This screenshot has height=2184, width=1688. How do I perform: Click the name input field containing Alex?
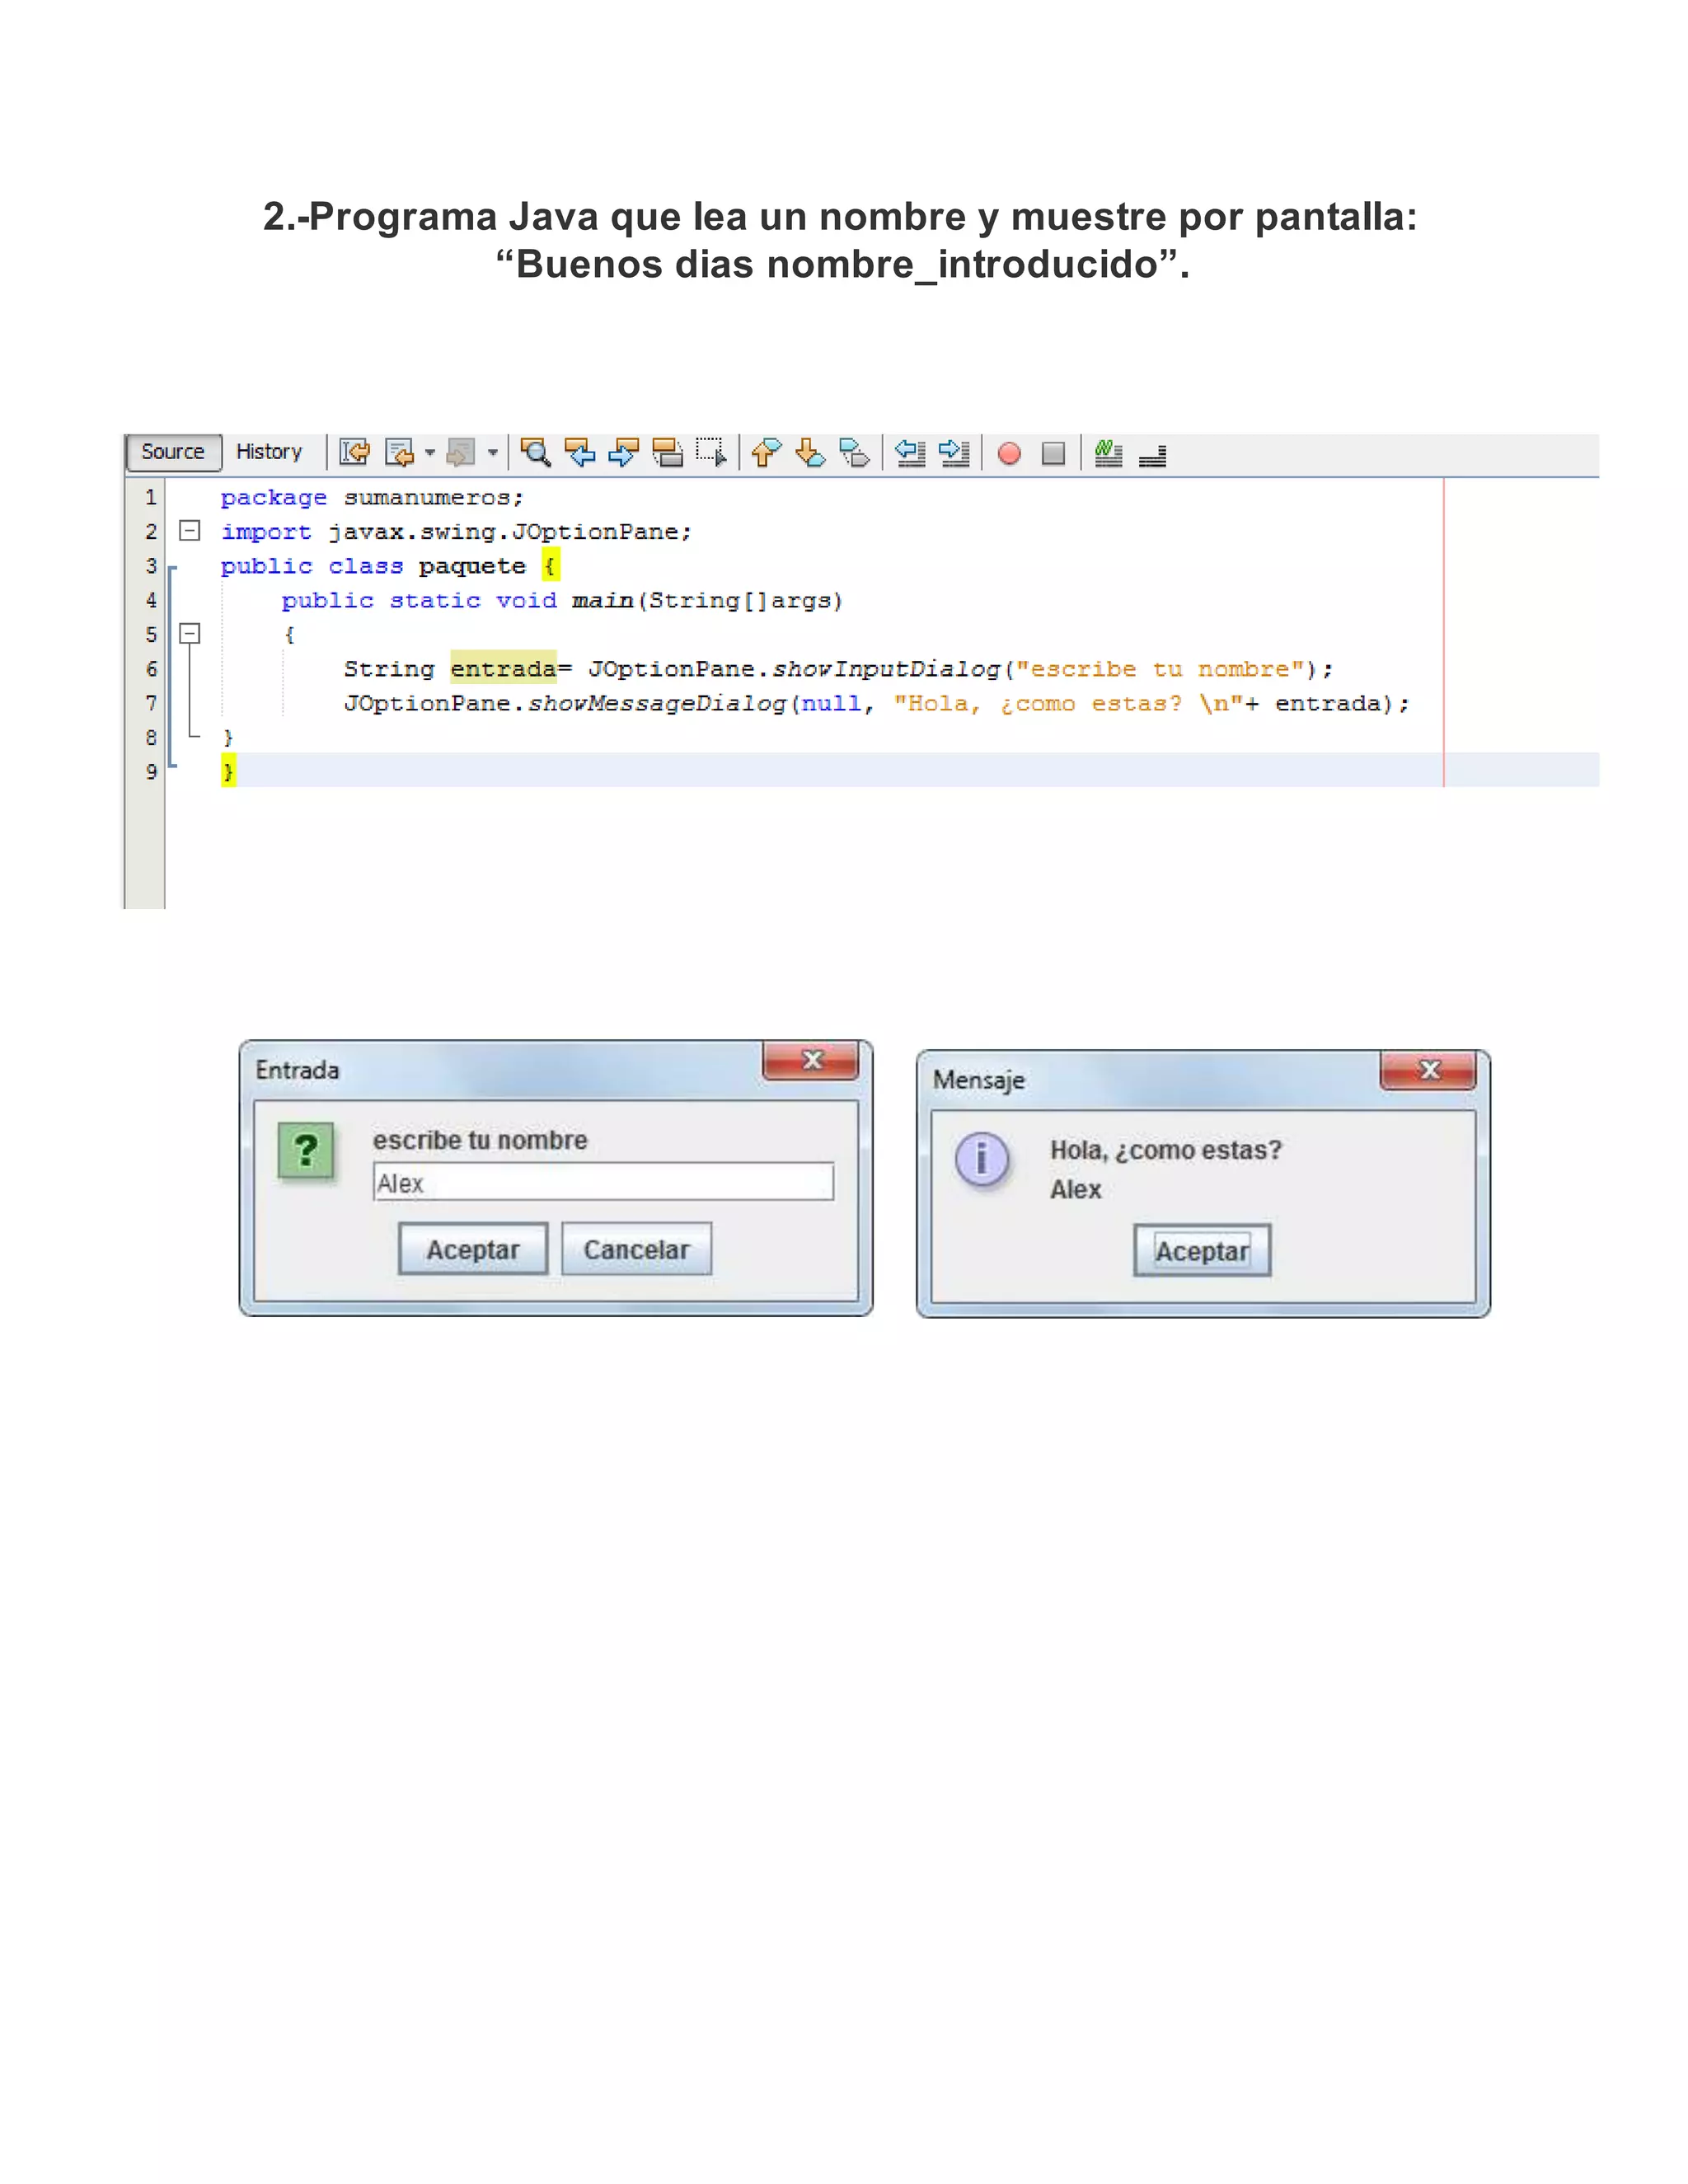(x=602, y=1183)
